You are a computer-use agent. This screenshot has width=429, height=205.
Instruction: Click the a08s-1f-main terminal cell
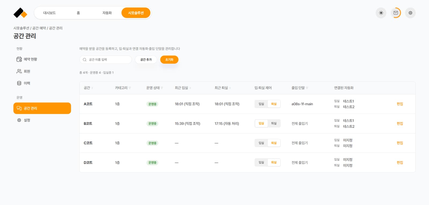[302, 104]
